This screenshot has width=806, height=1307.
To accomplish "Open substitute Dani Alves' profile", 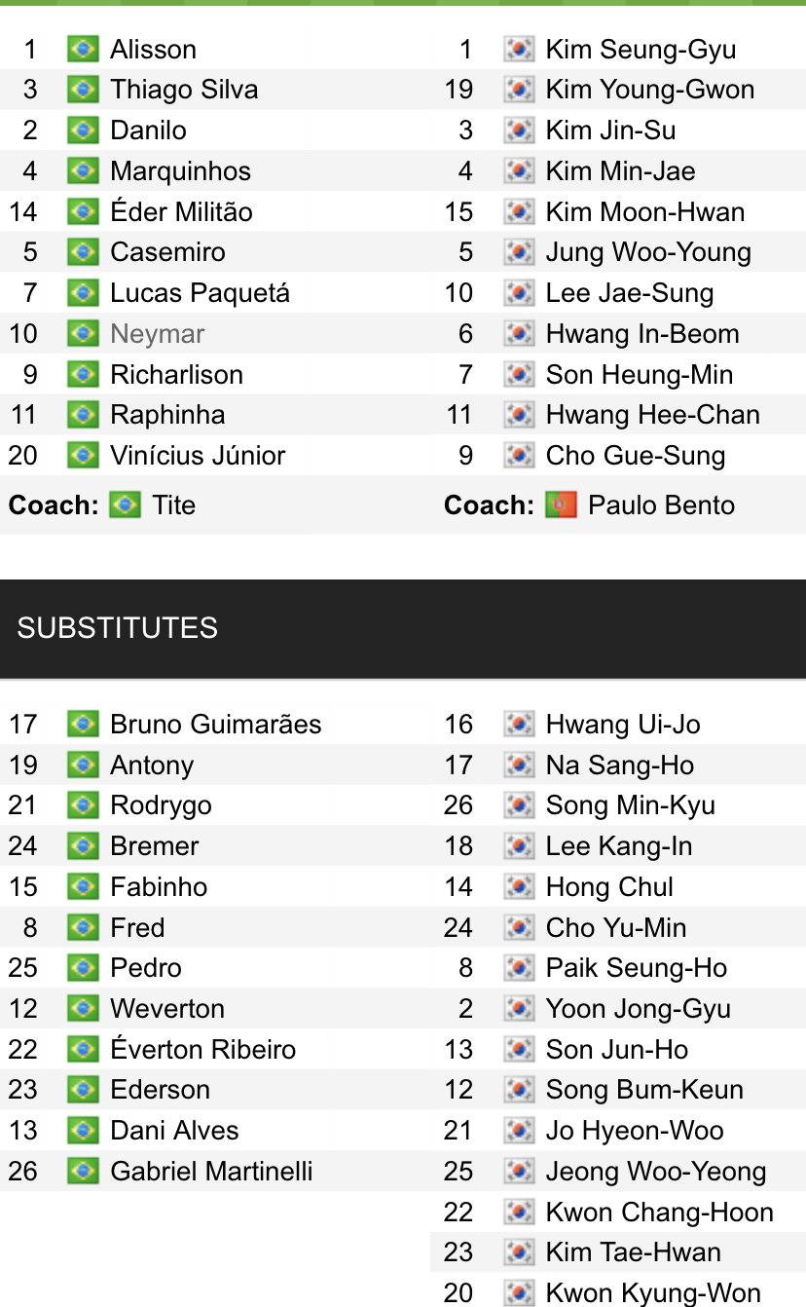I will [x=174, y=1131].
